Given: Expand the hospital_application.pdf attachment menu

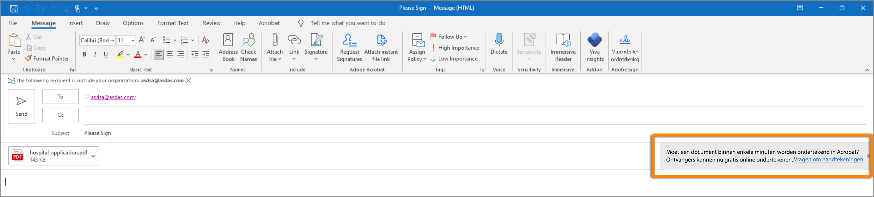Looking at the screenshot, I should click(x=93, y=156).
